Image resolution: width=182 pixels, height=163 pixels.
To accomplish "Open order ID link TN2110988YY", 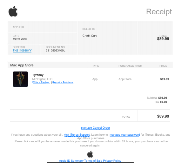I will (22, 51).
